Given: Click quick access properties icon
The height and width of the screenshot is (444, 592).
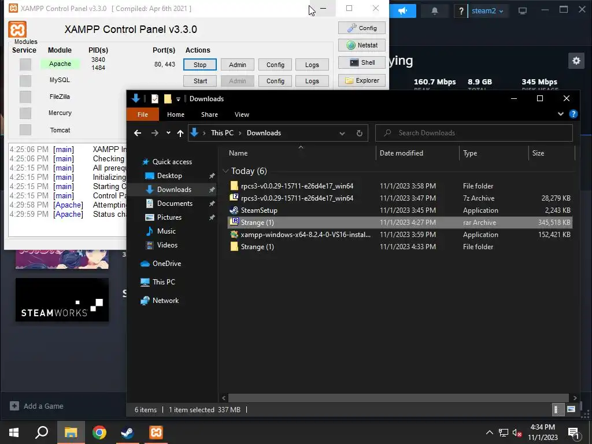Looking at the screenshot, I should (155, 99).
